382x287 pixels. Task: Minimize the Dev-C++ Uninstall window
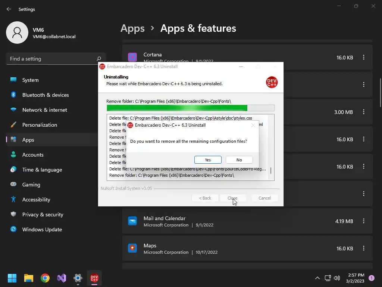click(241, 67)
